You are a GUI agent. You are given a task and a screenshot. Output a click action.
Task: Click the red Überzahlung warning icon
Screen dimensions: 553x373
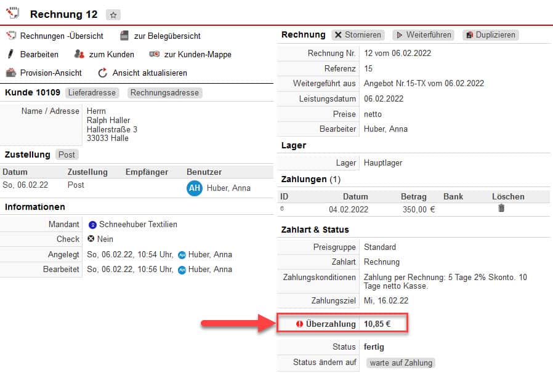300,324
